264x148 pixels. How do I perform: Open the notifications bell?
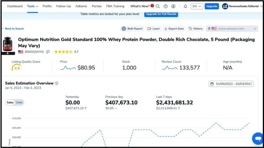185,6
